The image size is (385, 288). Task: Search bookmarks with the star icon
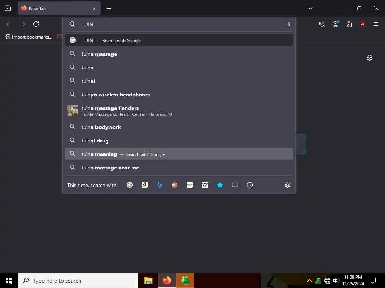220,185
